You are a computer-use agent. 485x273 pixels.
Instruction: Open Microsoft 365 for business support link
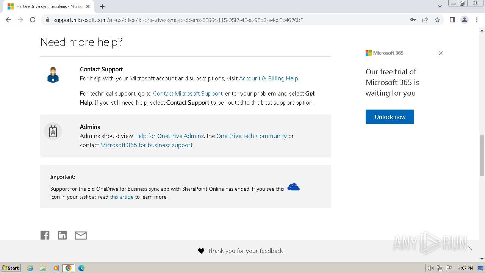coord(146,145)
